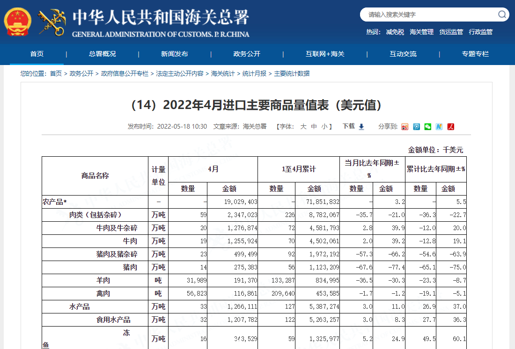515x349 pixels.
Task: Share via red People's Weibo icon
Action: [450, 127]
